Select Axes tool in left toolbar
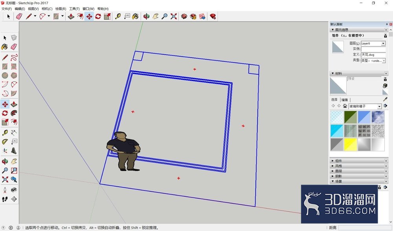The image size is (393, 231). coord(5,151)
